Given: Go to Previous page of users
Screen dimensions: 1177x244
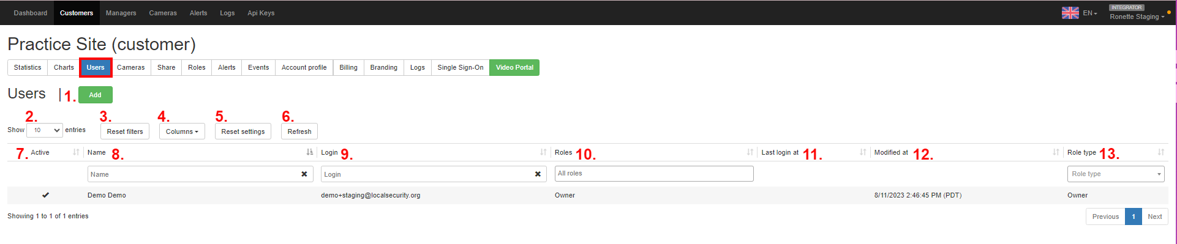Looking at the screenshot, I should (x=1105, y=216).
